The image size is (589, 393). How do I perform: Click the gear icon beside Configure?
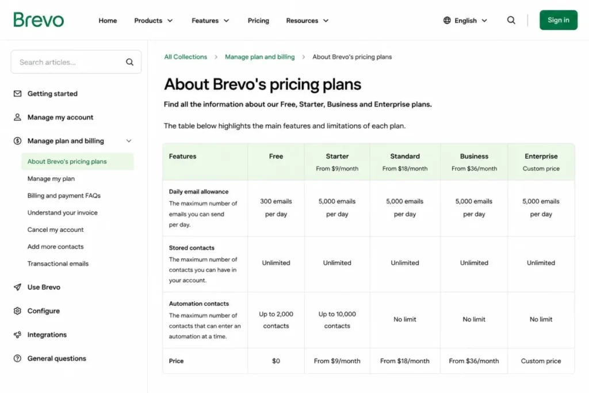pos(17,311)
